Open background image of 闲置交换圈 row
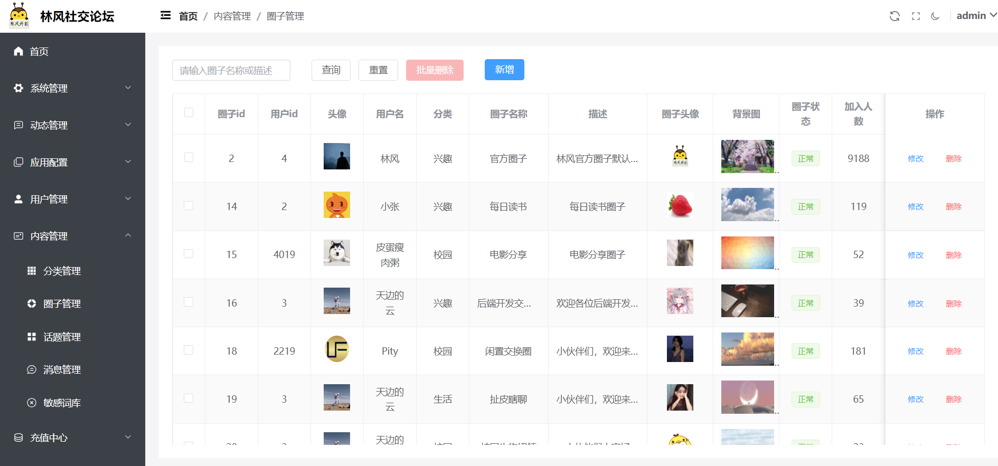The width and height of the screenshot is (998, 466). 747,349
